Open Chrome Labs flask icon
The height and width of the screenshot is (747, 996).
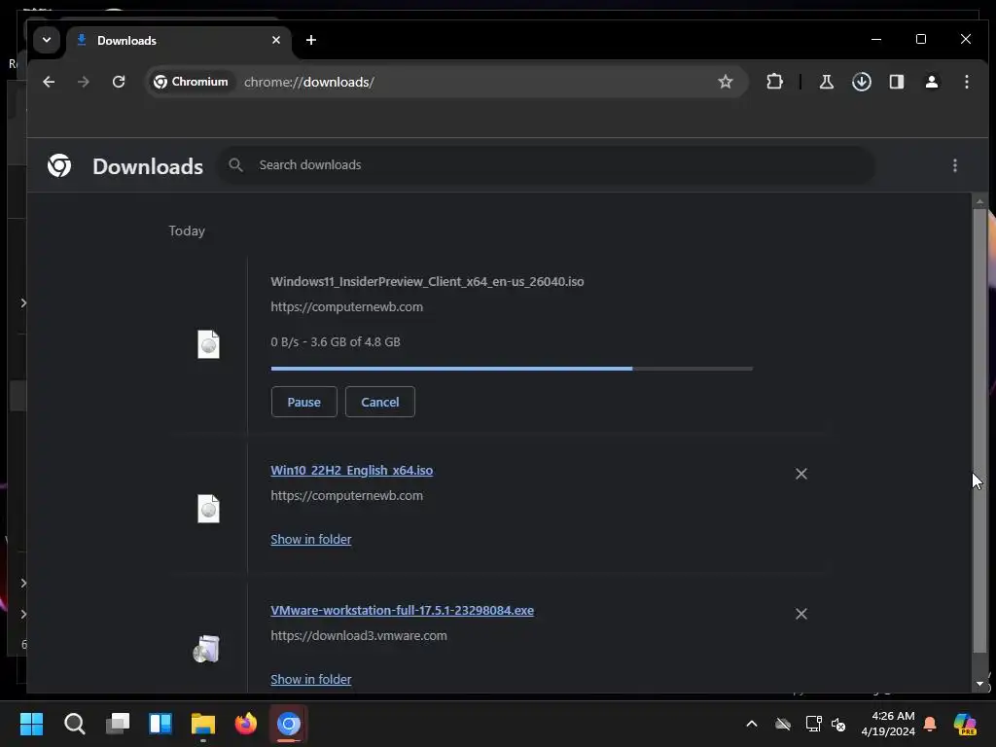(x=827, y=82)
